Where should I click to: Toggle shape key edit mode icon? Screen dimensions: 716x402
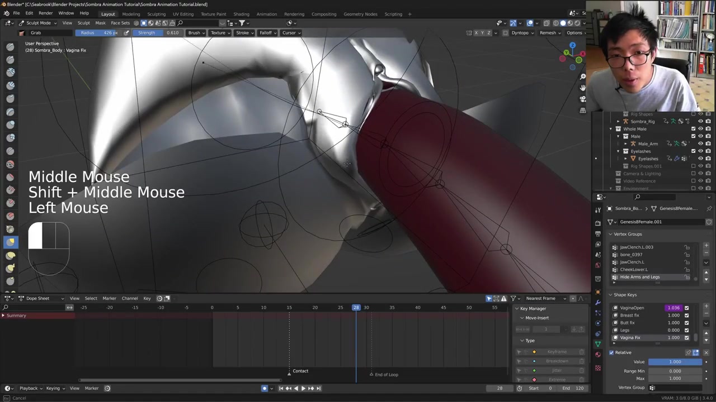coord(696,353)
